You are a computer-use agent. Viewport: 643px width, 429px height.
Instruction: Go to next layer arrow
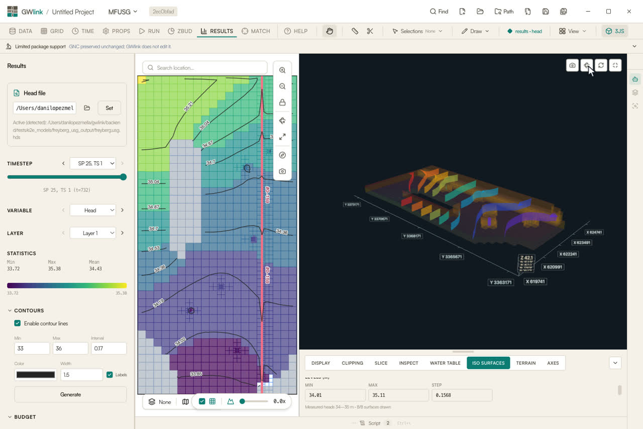point(122,233)
